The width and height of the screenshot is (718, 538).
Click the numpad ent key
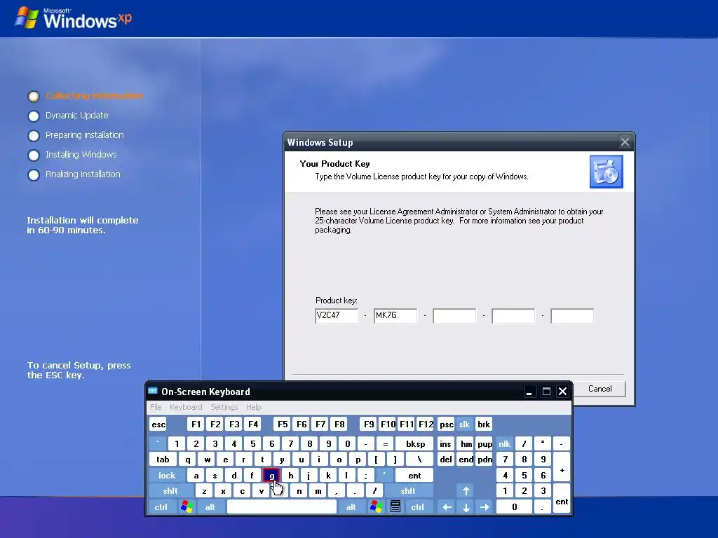coord(562,499)
